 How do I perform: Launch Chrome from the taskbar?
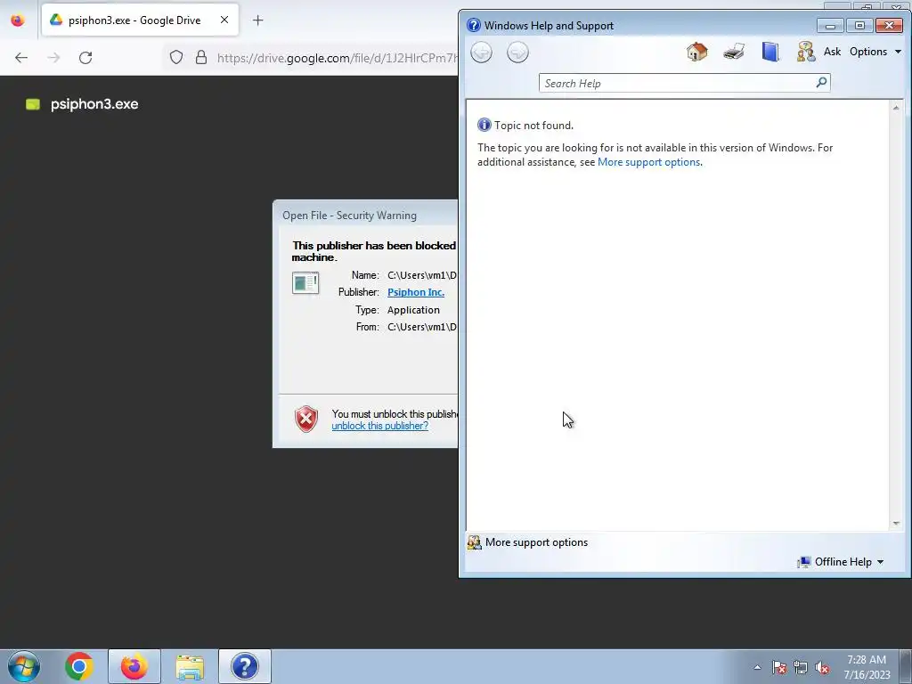[x=79, y=666]
